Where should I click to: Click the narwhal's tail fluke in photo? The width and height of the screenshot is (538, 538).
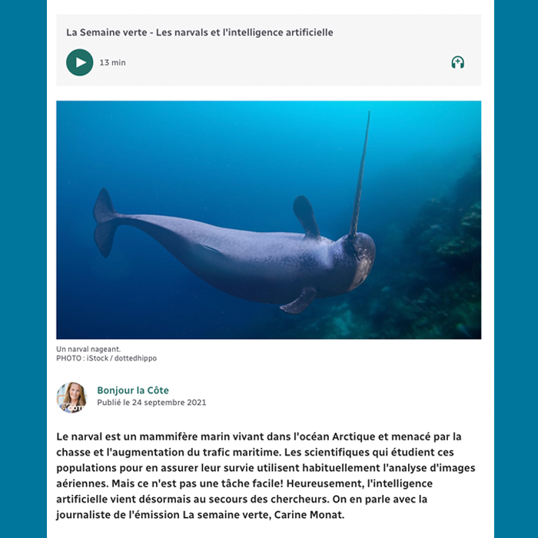point(104,223)
